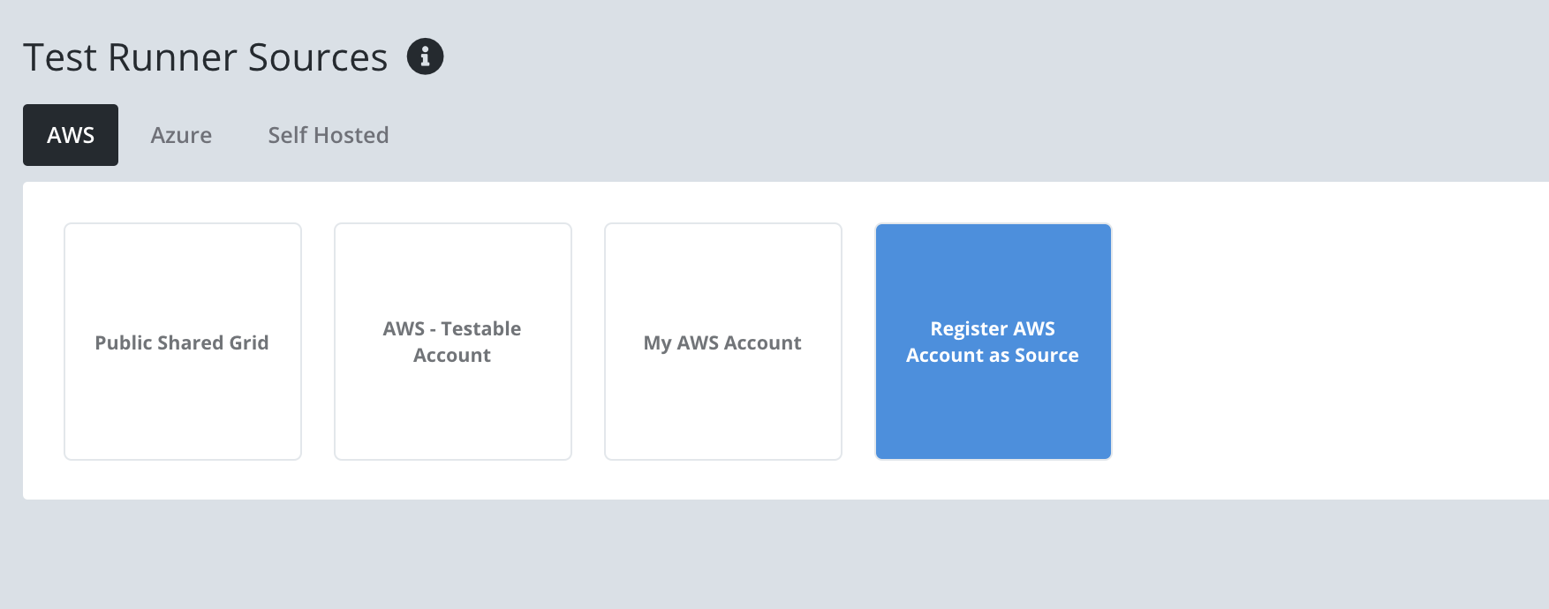Click the Test Runner Sources heading
1549x609 pixels.
pyautogui.click(x=205, y=57)
